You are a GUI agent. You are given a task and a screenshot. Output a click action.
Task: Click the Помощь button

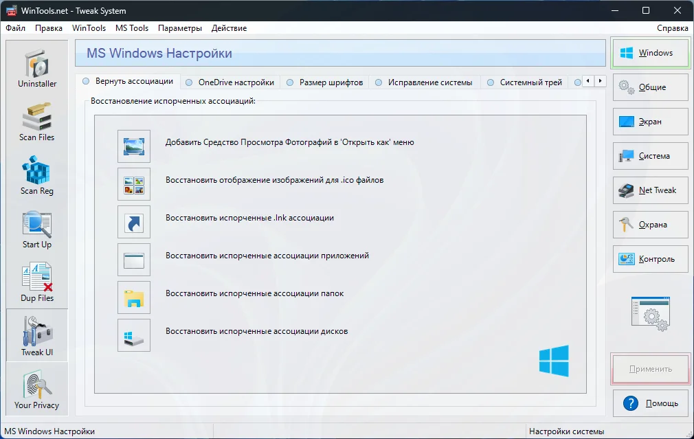pyautogui.click(x=650, y=403)
